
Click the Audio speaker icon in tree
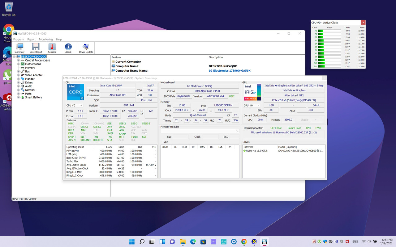click(23, 86)
